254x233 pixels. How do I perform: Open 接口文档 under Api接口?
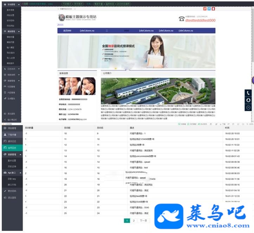12,185
